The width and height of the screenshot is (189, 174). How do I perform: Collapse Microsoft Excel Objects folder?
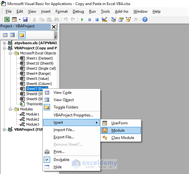[10, 53]
